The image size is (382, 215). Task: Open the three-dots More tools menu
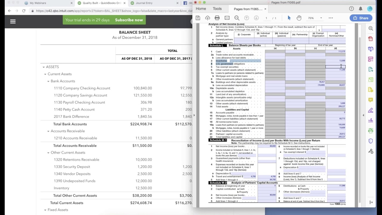coord(331,18)
